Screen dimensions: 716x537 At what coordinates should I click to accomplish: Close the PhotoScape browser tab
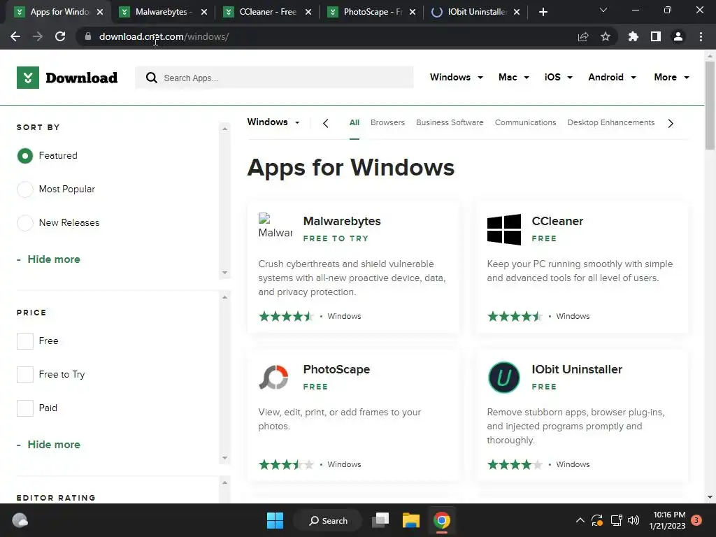413,12
